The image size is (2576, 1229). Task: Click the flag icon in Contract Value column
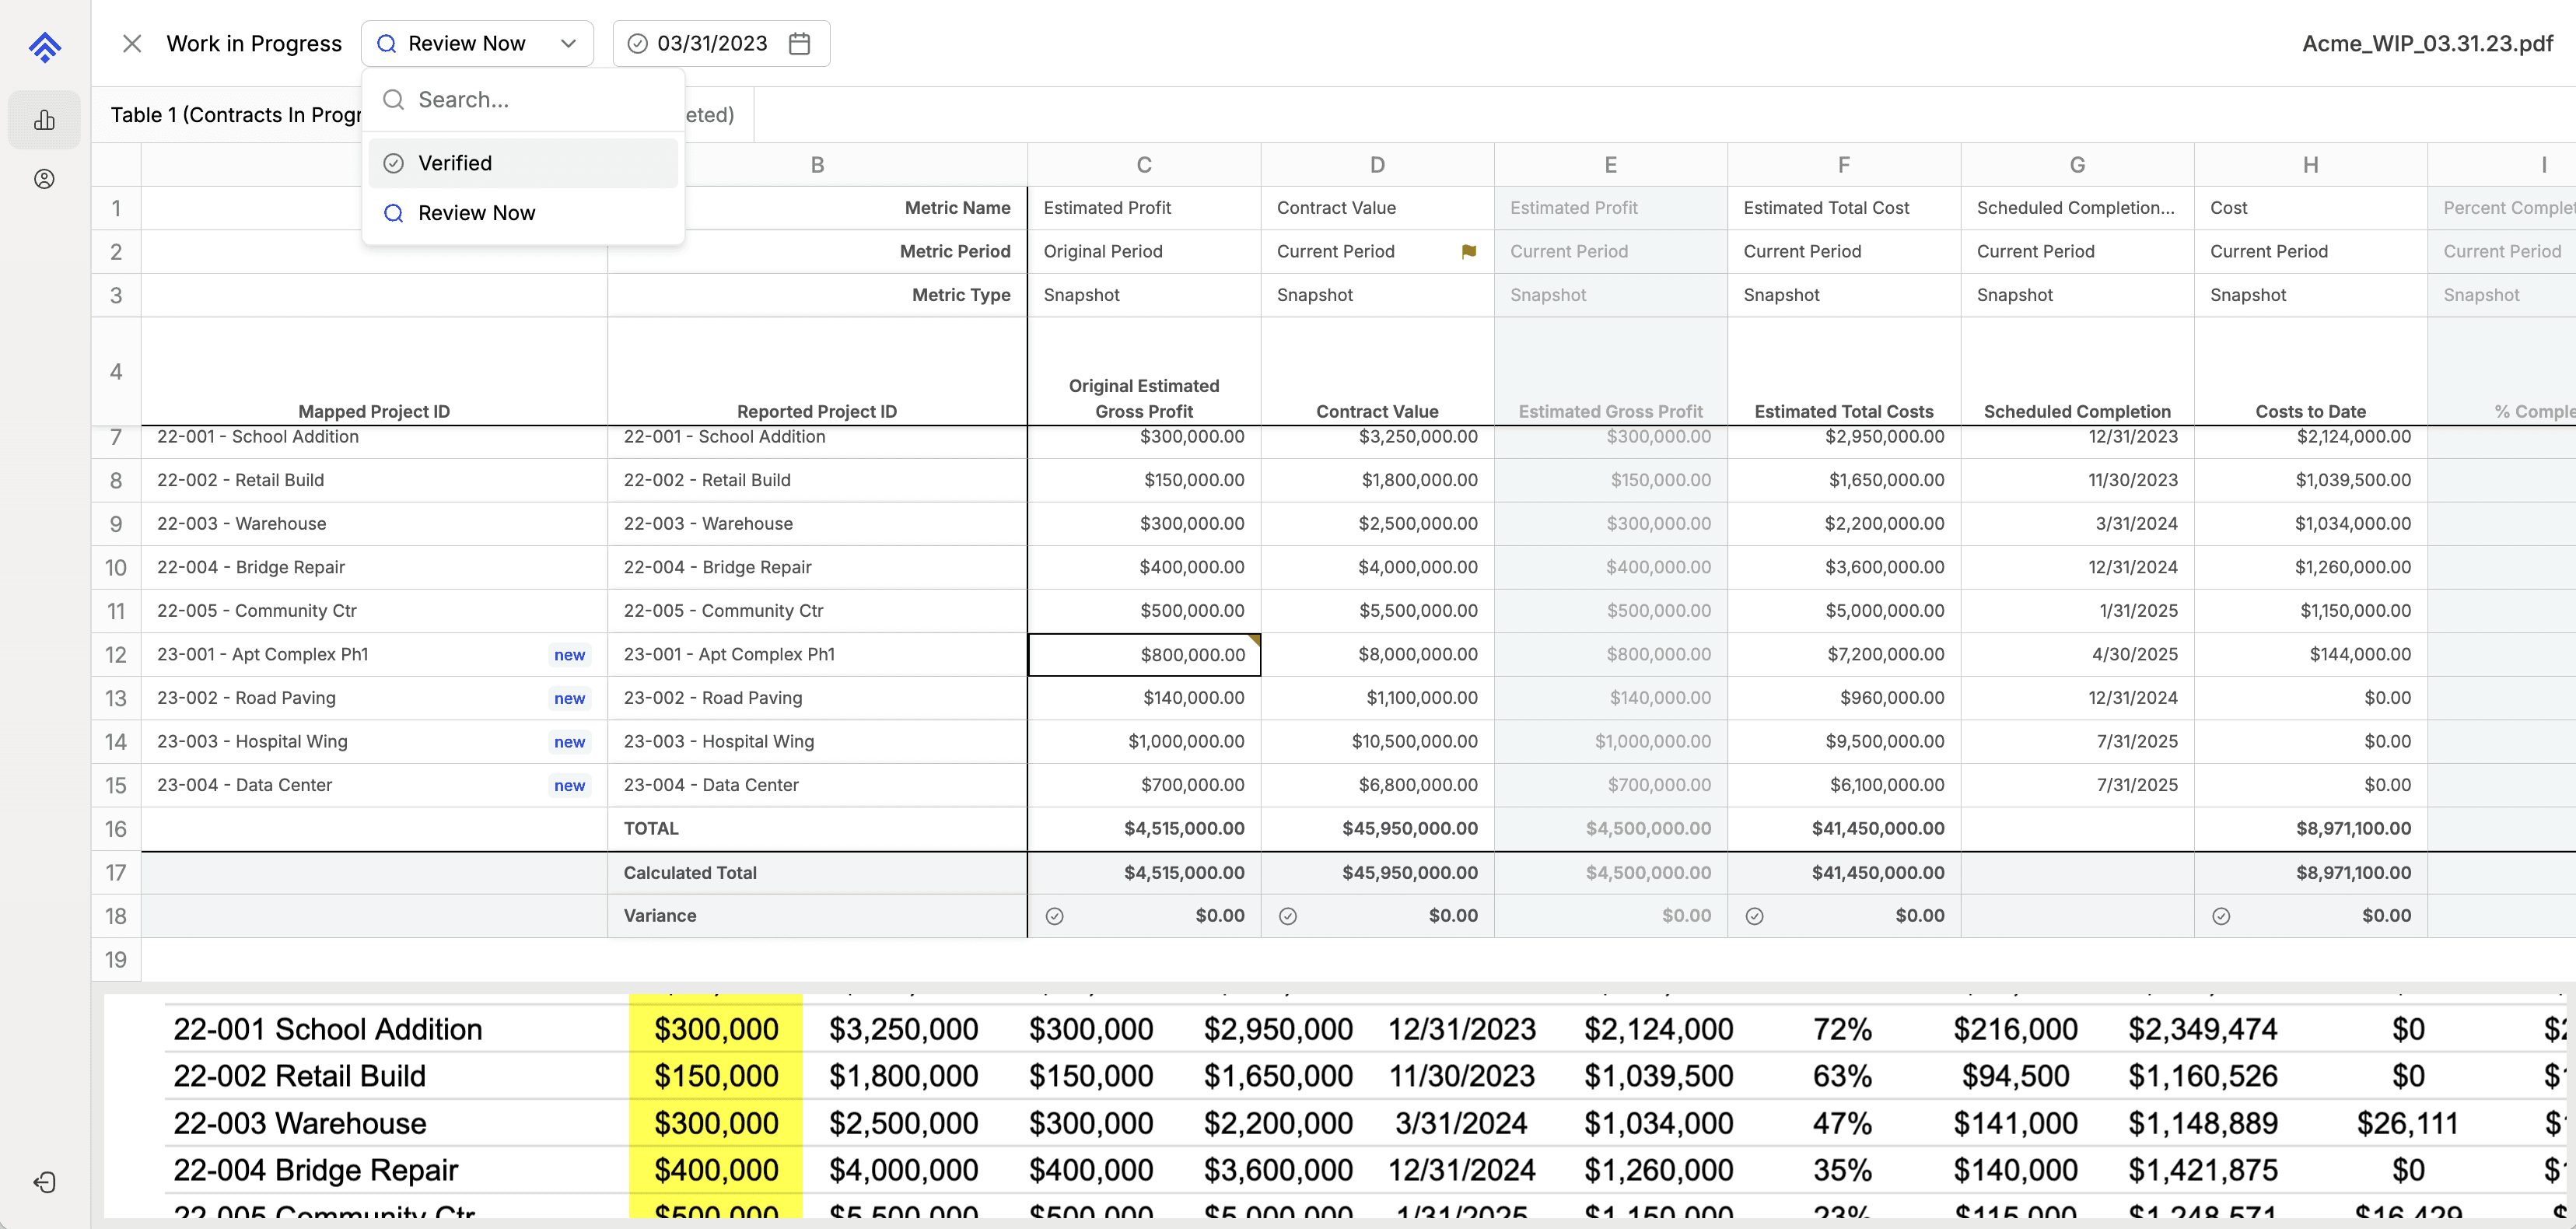(1468, 252)
